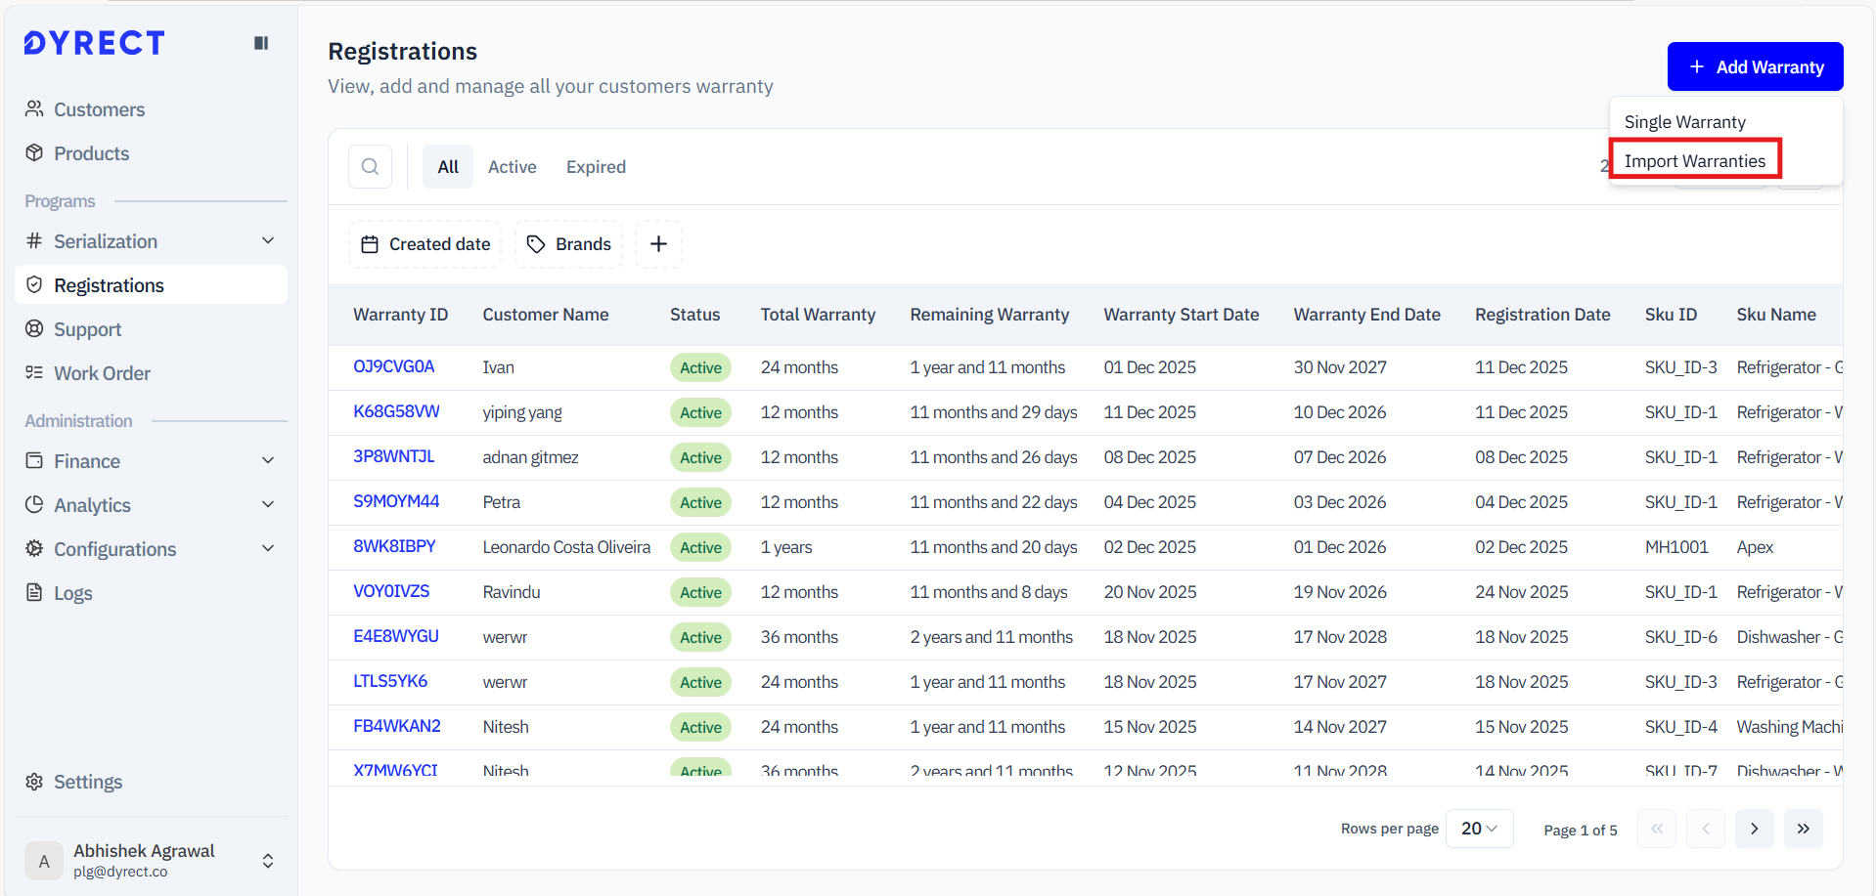
Task: Open the Logs page
Action: coord(72,593)
